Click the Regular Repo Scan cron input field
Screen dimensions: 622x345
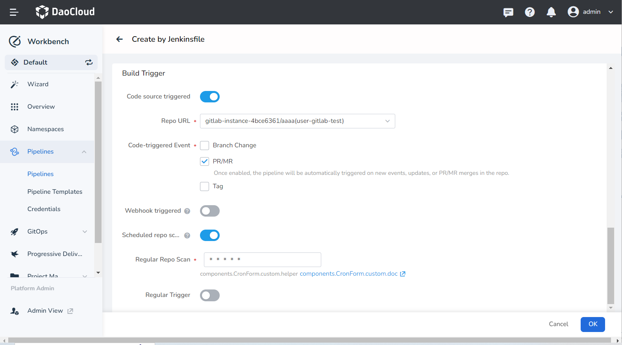pyautogui.click(x=262, y=260)
